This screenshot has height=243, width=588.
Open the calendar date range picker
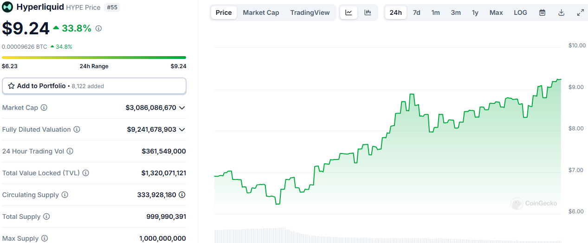coord(542,13)
